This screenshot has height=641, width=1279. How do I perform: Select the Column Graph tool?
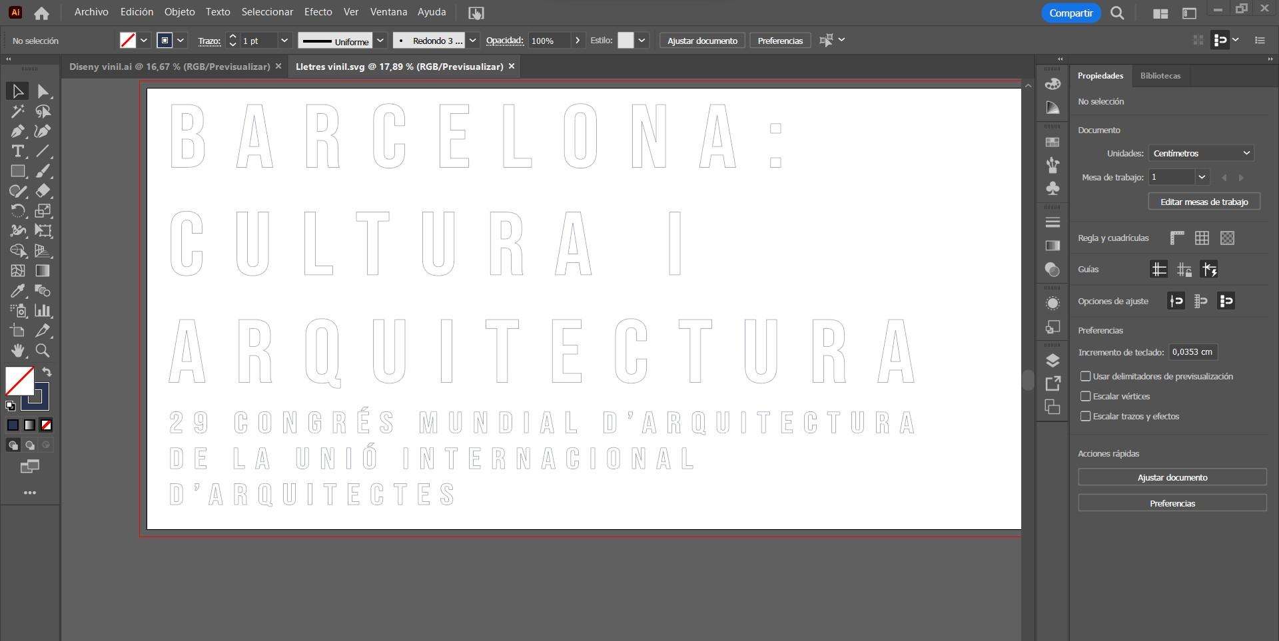tap(43, 311)
